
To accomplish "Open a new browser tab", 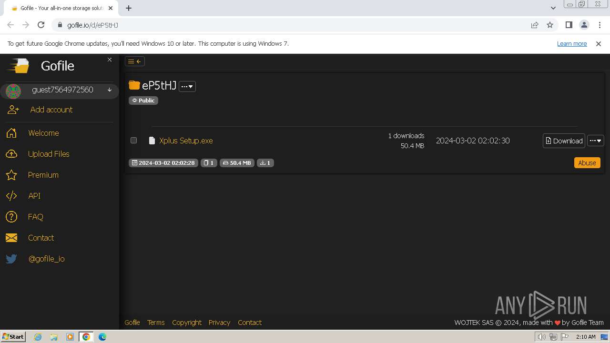I will coord(129,8).
